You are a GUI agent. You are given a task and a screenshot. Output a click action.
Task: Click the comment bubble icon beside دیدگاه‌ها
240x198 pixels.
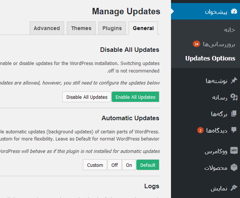pos(234,130)
